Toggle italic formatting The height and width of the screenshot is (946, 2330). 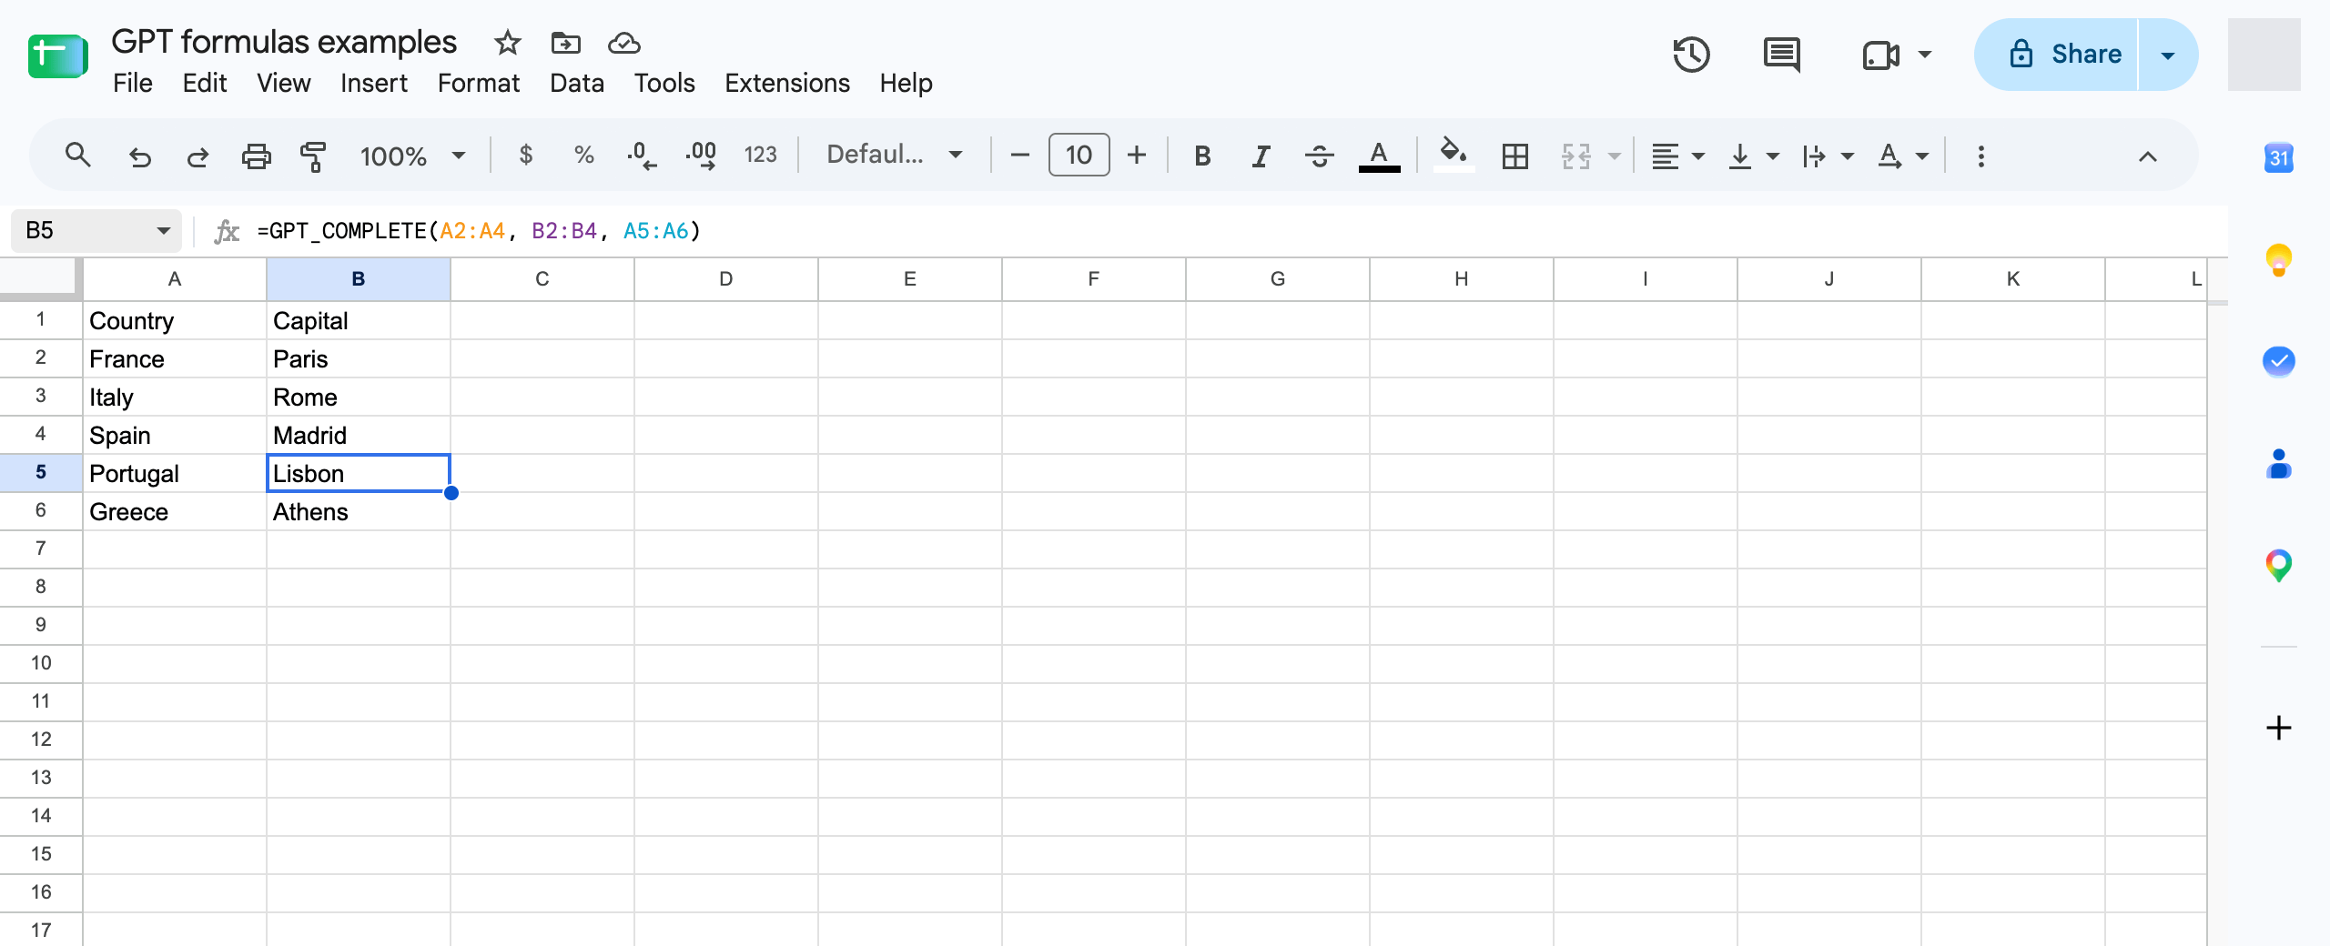(1261, 156)
